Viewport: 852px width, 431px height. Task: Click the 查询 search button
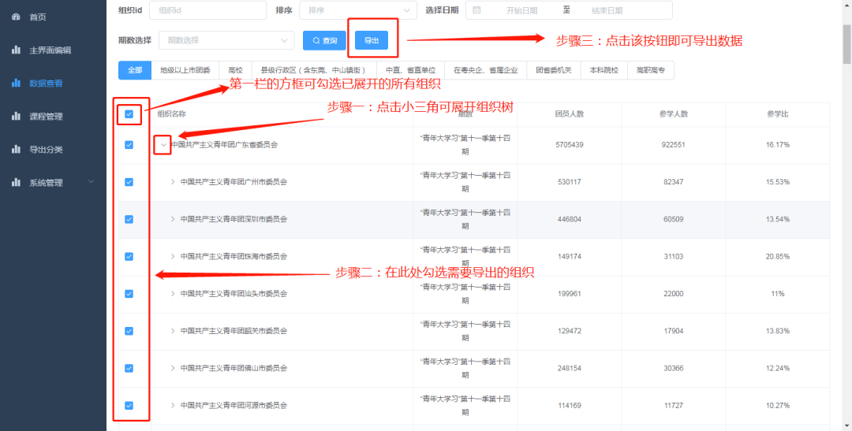point(324,40)
